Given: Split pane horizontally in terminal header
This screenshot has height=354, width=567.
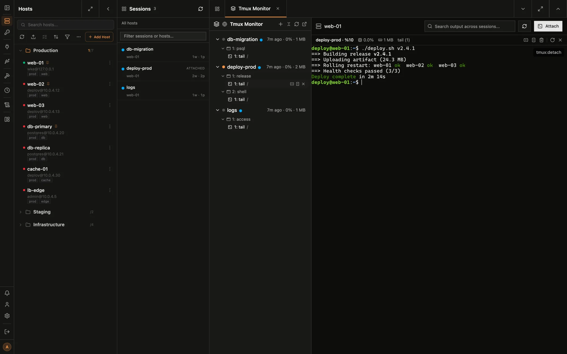Looking at the screenshot, I should point(534,40).
